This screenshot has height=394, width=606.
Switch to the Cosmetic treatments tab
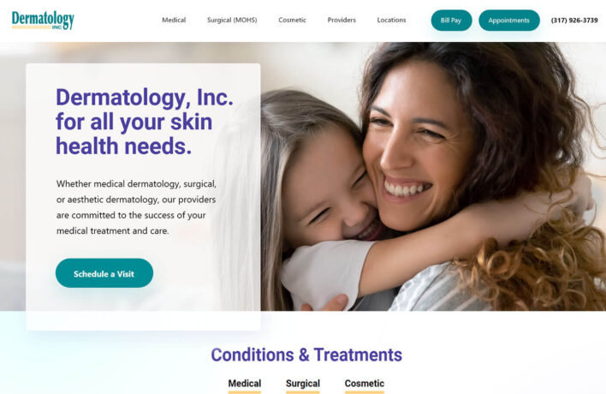(365, 384)
